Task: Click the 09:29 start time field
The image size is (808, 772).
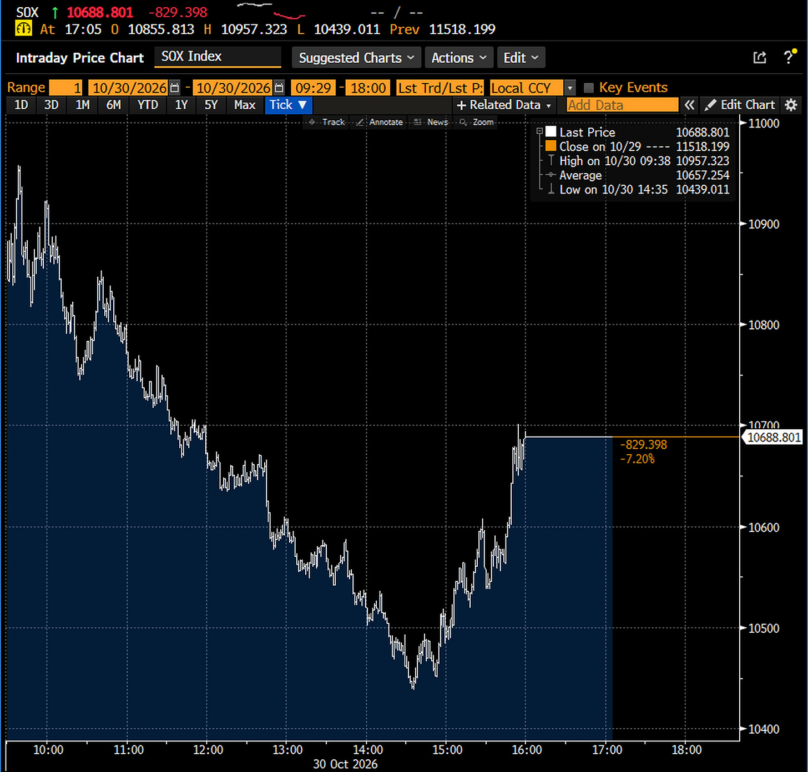Action: [x=313, y=88]
